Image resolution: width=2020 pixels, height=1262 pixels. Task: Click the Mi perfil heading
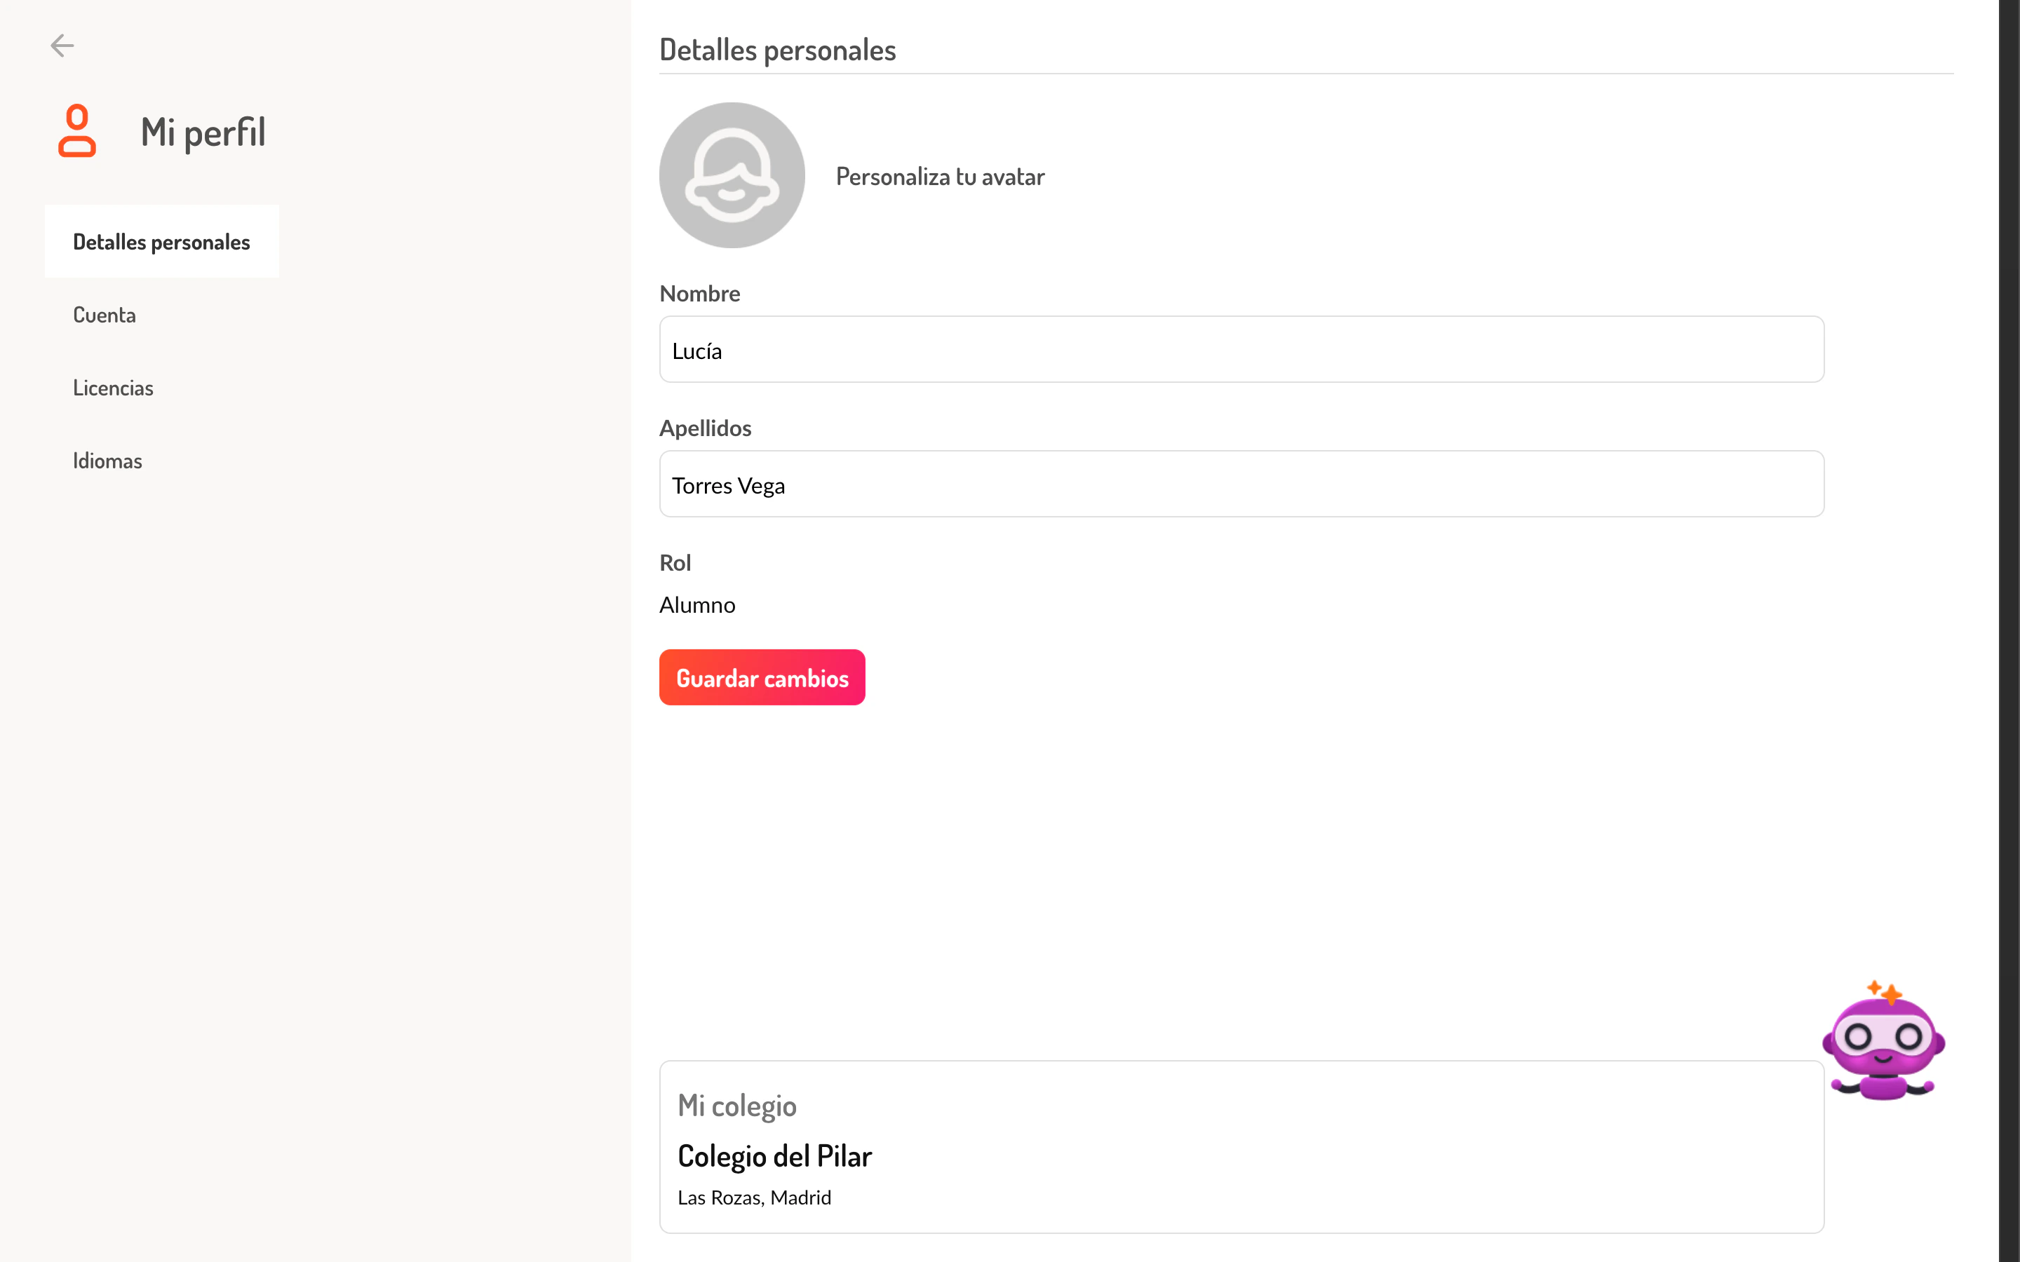coord(203,132)
